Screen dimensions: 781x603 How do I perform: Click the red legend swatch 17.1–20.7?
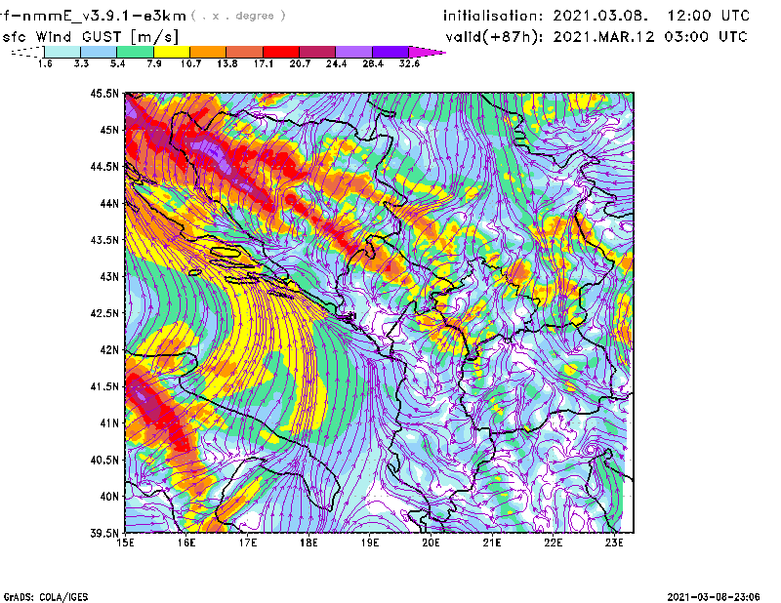281,52
